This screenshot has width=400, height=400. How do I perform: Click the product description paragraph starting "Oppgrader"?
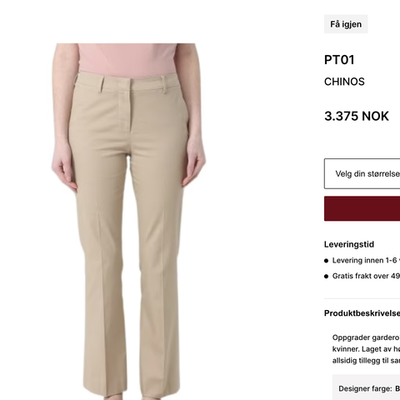366,349
